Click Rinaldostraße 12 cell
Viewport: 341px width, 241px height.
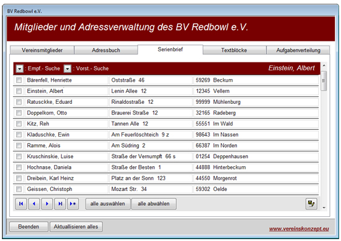pos(151,102)
